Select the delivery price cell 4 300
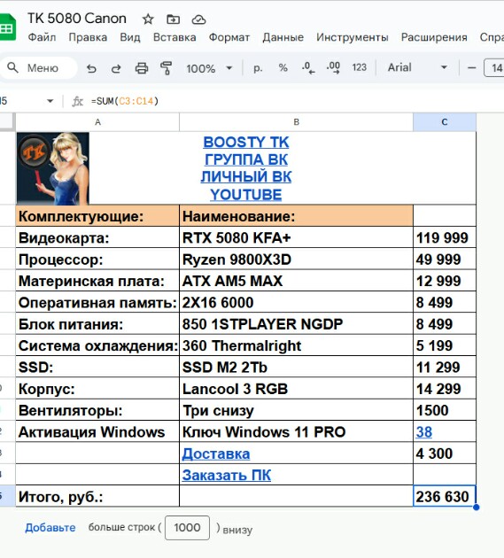The width and height of the screenshot is (504, 558). 445,453
